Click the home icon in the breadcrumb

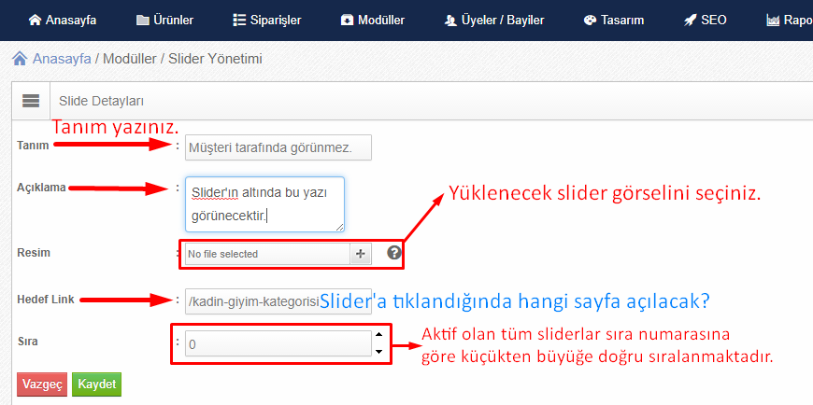[x=20, y=59]
